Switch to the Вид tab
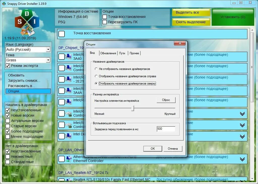The width and height of the screenshot is (258, 184). click(x=92, y=53)
